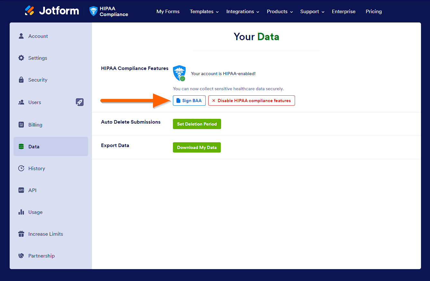Click the Users people icon
430x281 pixels.
tap(21, 102)
